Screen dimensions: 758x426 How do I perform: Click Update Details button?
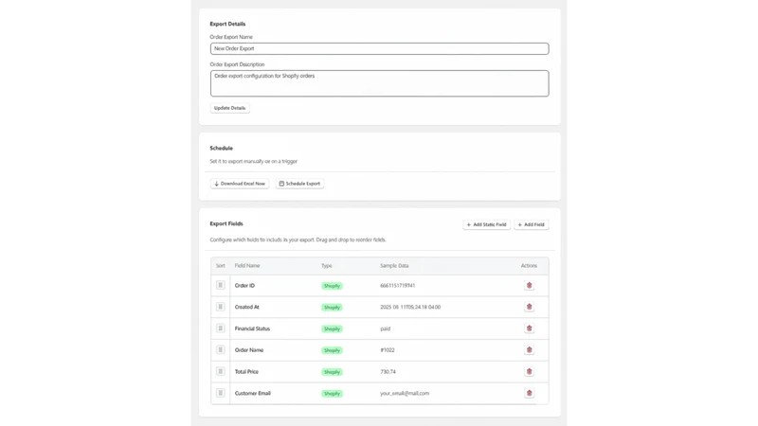coord(229,108)
